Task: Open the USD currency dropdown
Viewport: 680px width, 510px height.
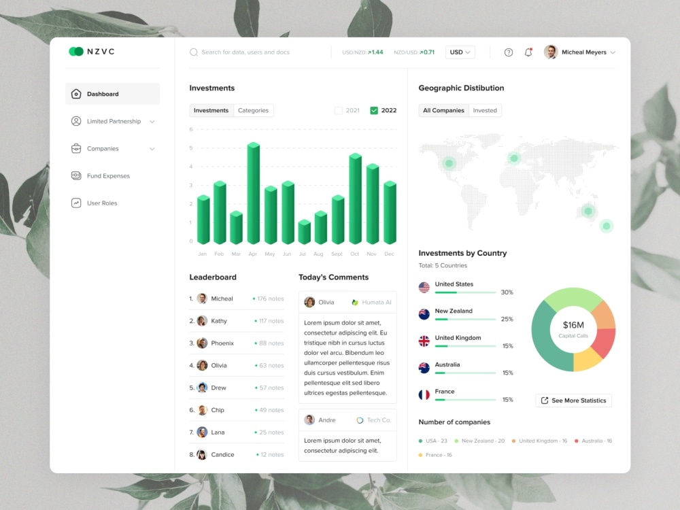Action: [x=460, y=52]
